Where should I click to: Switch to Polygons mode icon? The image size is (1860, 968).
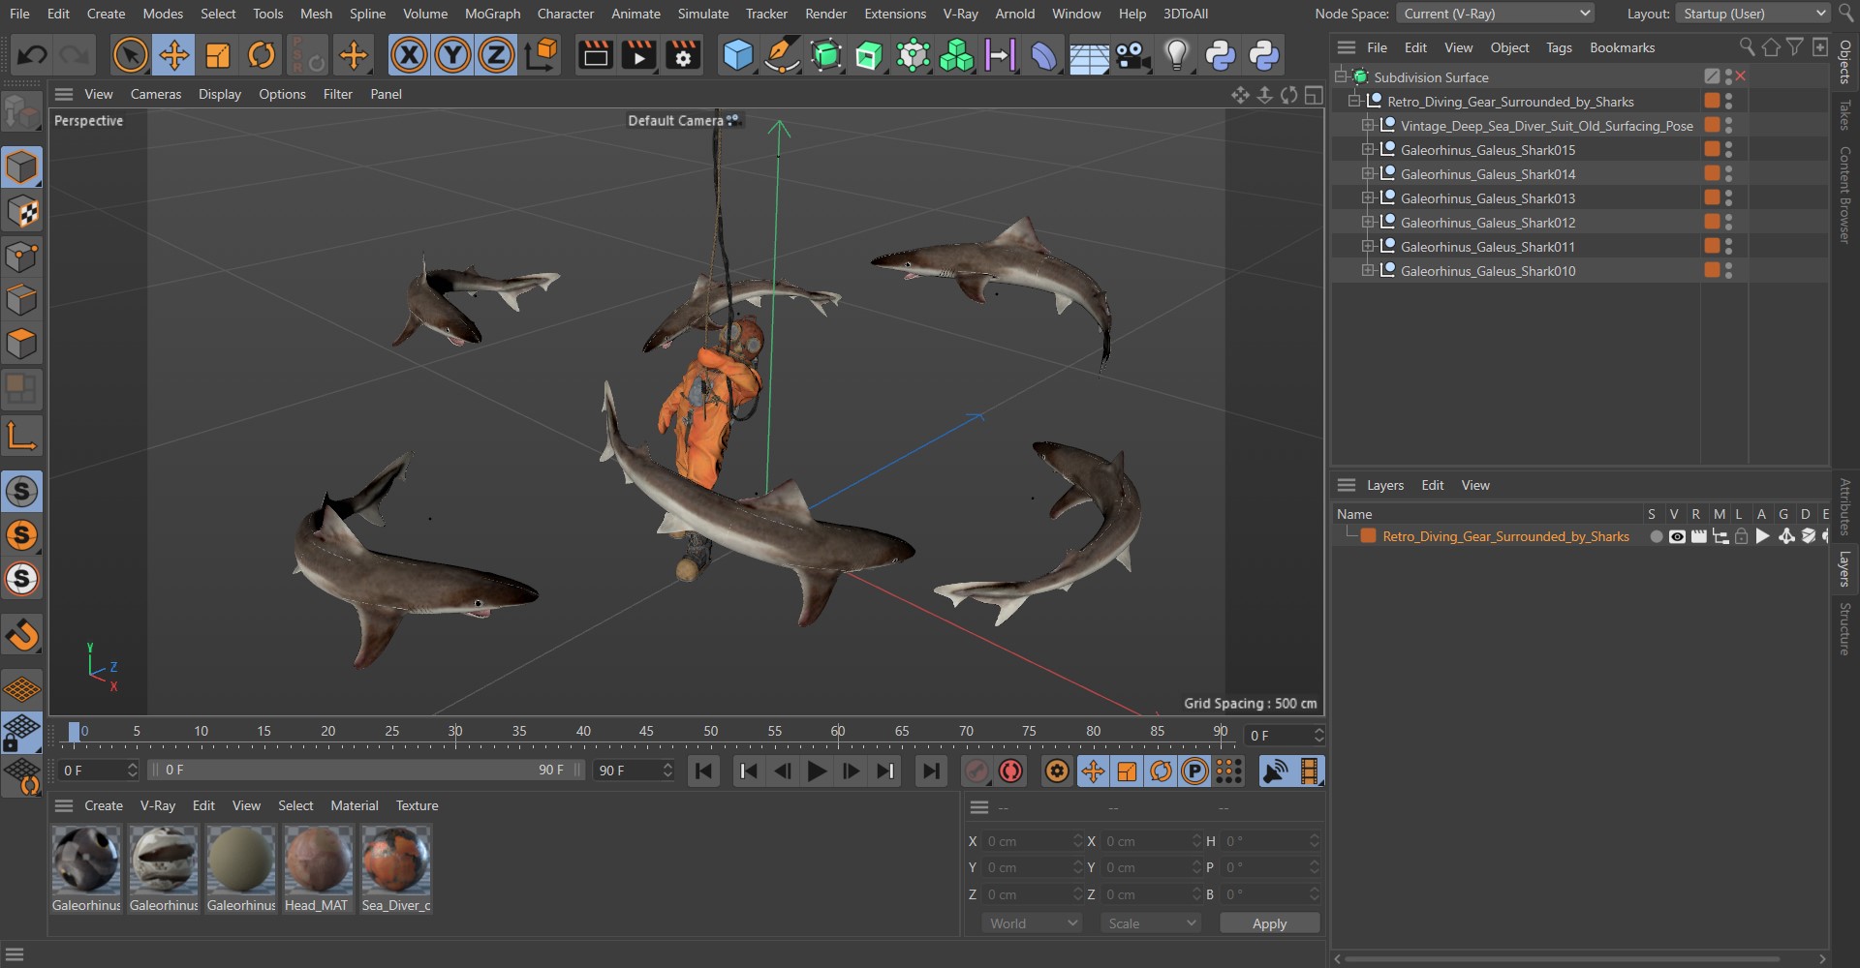click(21, 344)
